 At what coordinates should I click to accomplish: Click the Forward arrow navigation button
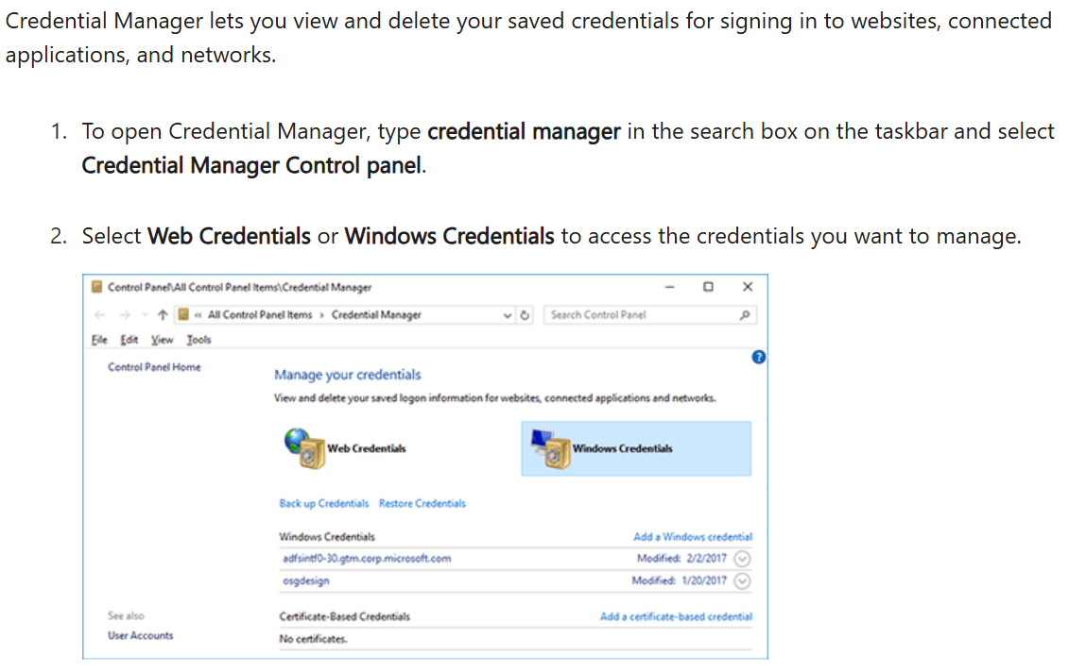124,315
